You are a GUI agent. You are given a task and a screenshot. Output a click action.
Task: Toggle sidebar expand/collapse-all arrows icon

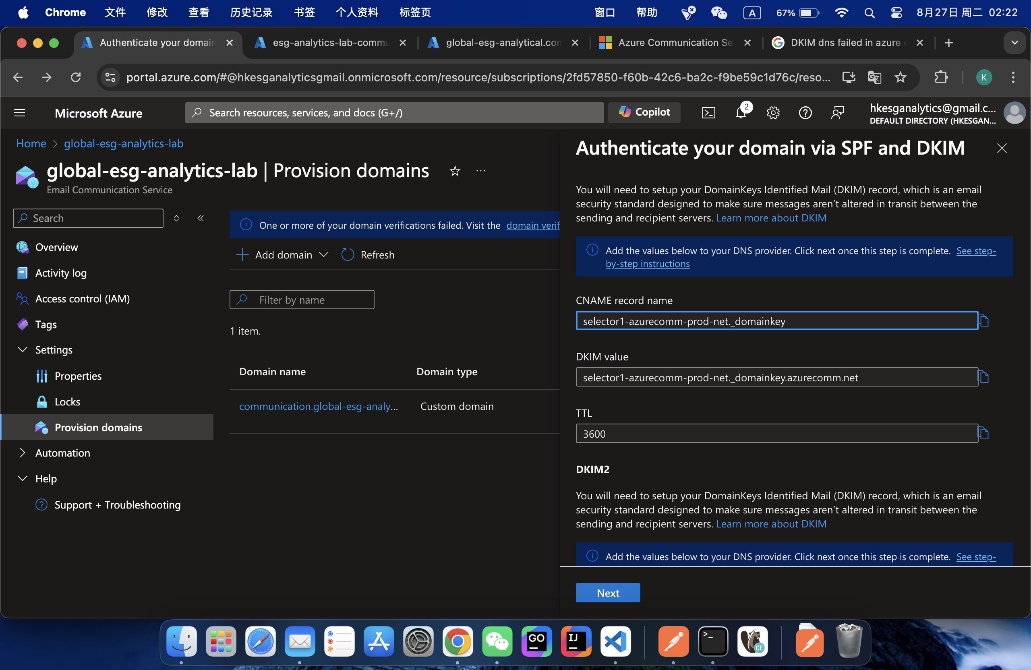176,218
